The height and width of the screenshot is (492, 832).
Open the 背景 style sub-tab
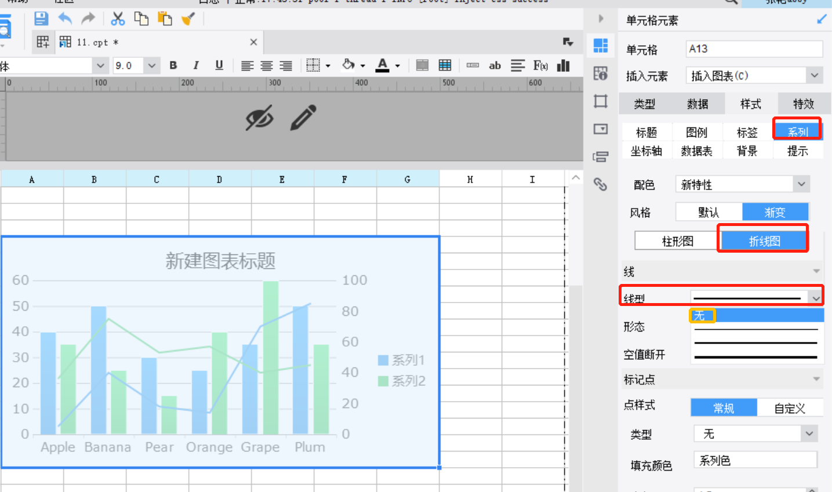coord(747,151)
